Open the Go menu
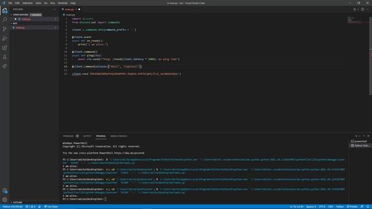 pyautogui.click(x=45, y=3)
